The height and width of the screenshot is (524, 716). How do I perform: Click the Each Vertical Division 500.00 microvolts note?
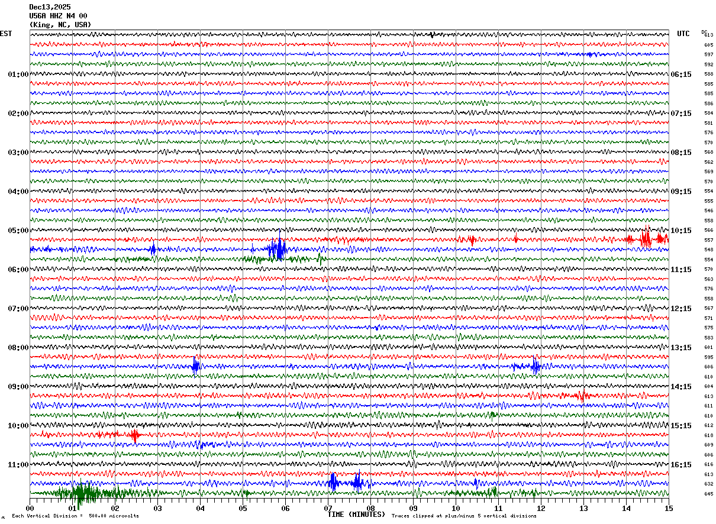(76, 516)
